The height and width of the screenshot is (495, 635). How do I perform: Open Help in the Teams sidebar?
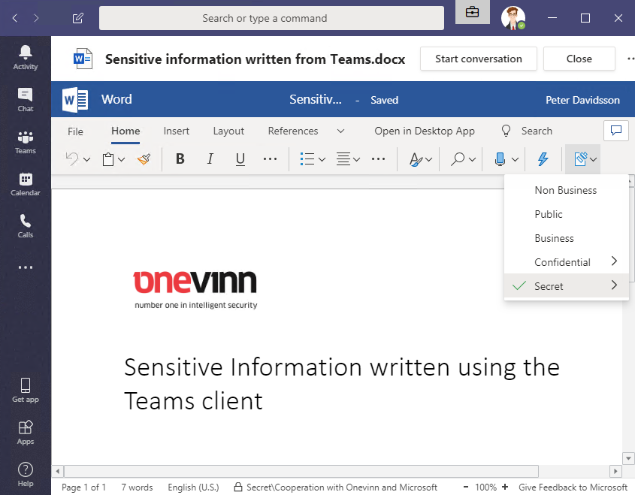tap(25, 475)
